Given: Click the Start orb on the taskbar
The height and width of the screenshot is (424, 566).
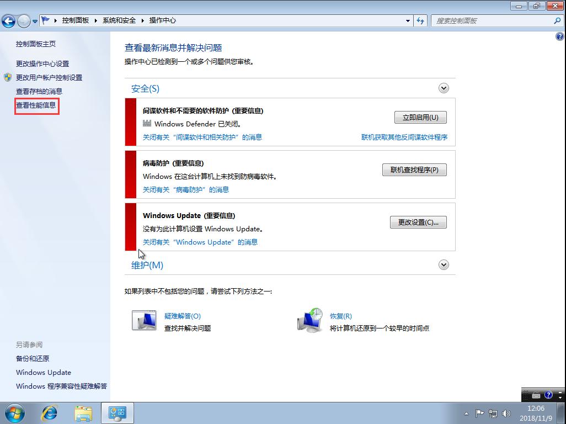Looking at the screenshot, I should point(14,412).
